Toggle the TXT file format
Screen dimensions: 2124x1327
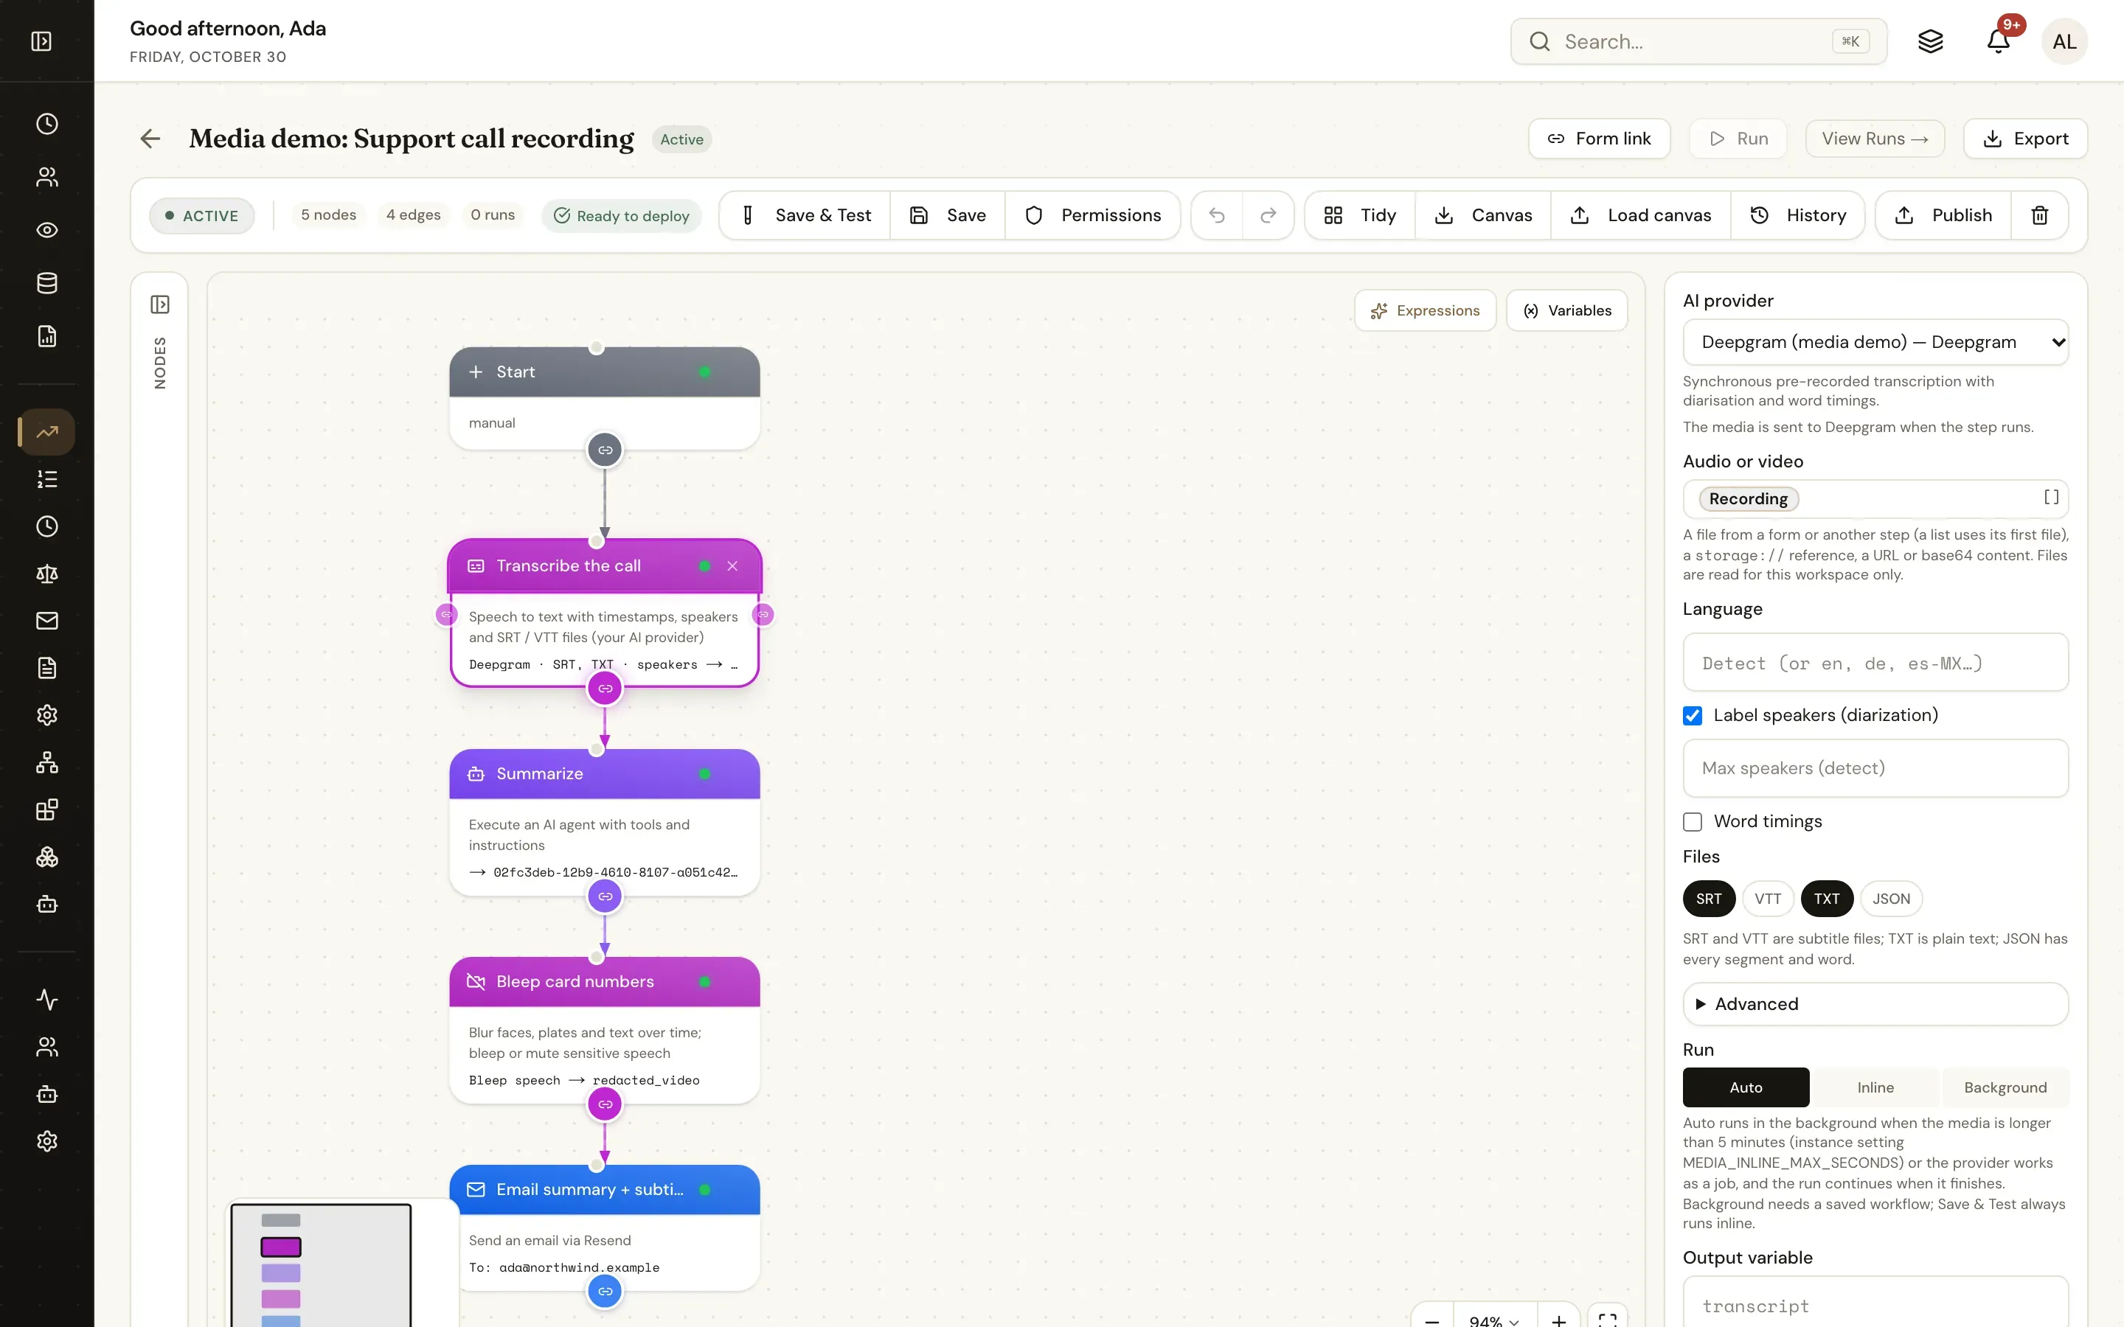pyautogui.click(x=1827, y=899)
